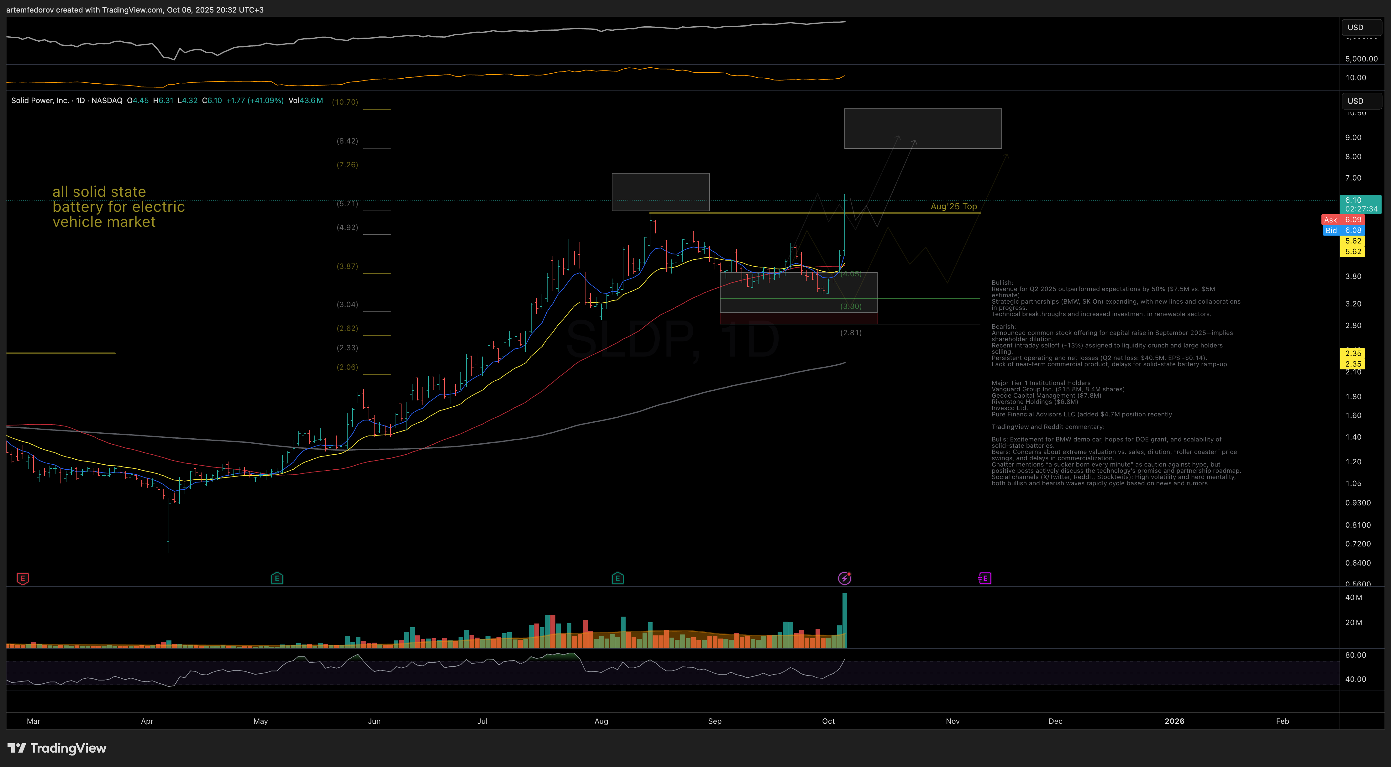
Task: Click the (10.70) Fibonacci level label
Action: point(345,102)
